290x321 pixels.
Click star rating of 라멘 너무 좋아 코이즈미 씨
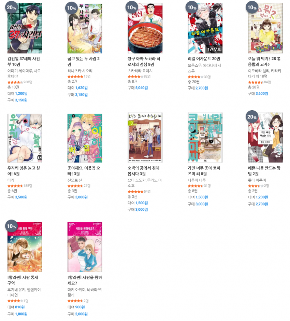(195, 186)
